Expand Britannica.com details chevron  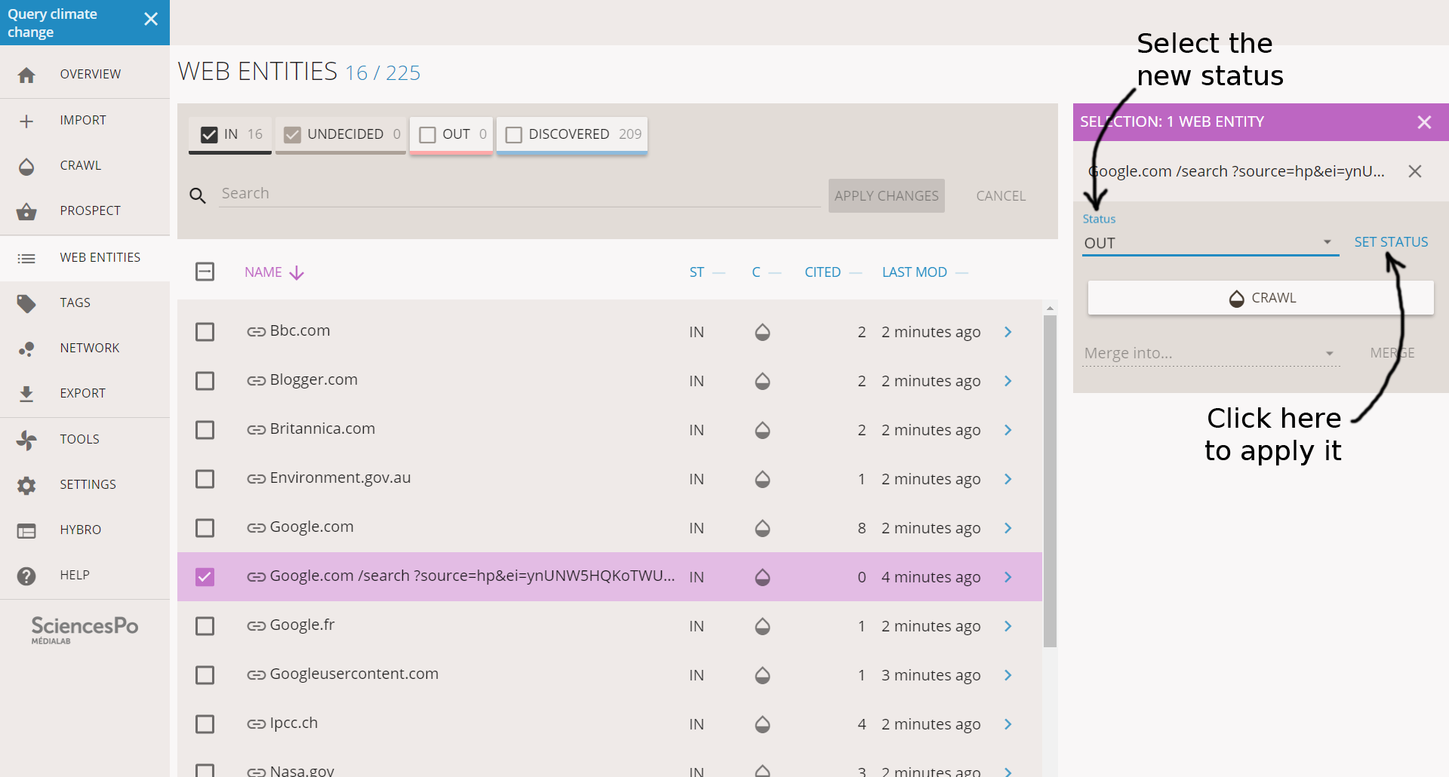1008,430
